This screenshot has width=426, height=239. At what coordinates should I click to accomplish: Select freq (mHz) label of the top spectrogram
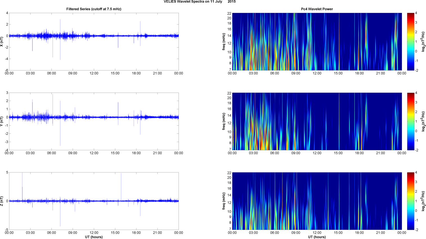(224, 42)
